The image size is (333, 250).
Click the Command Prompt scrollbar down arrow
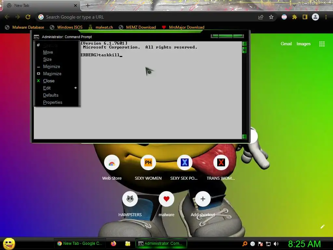pos(245,136)
